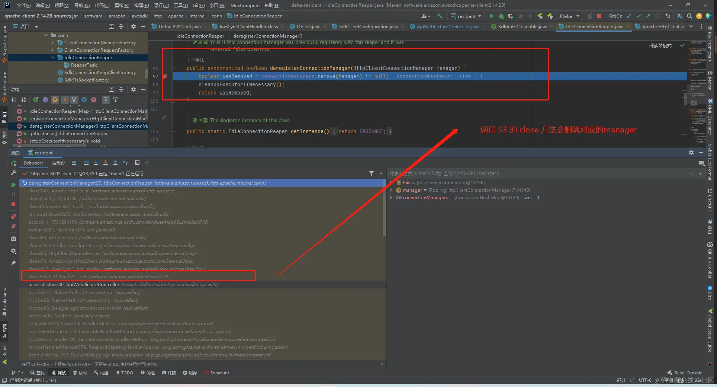Toggle Sort Alphabetically in the Structure panel
The image size is (717, 387).
coord(23,100)
